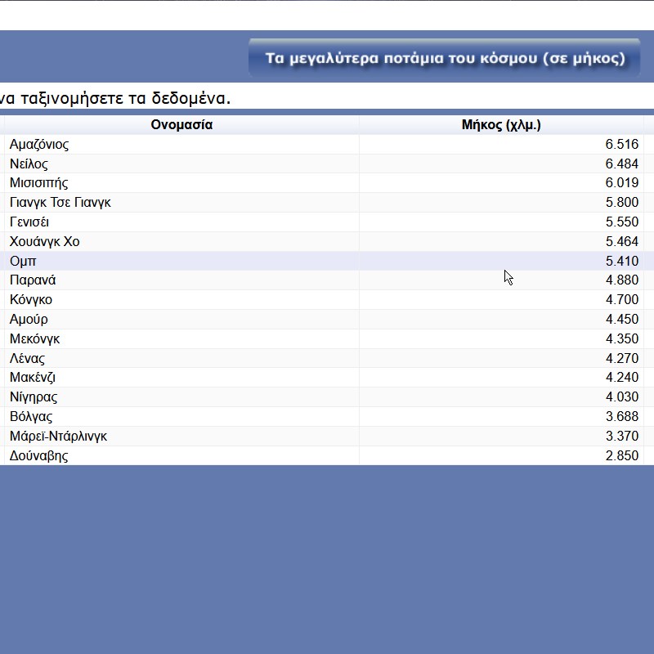Sort table by Μήκος (χλμ.) column header
654x654 pixels.
point(501,125)
